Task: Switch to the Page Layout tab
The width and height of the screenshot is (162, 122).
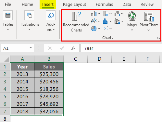Action: [x=74, y=5]
